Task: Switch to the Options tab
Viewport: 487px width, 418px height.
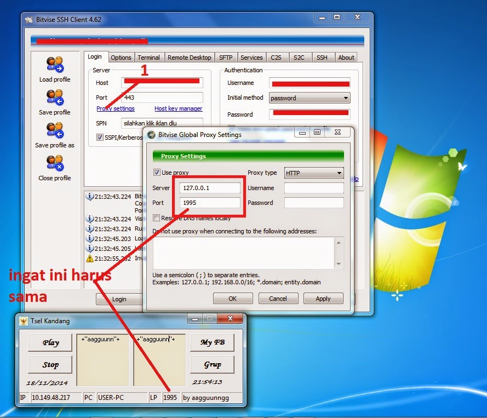Action: 121,58
